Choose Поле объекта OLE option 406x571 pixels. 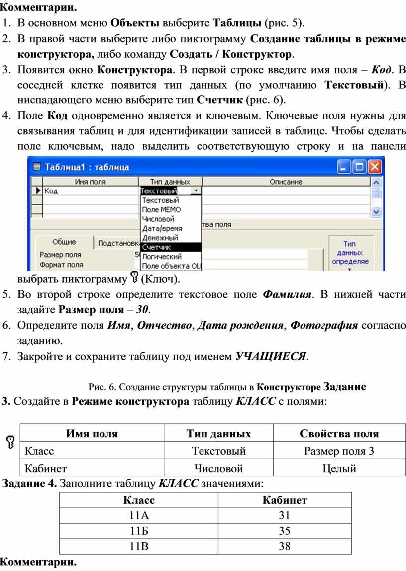[171, 266]
